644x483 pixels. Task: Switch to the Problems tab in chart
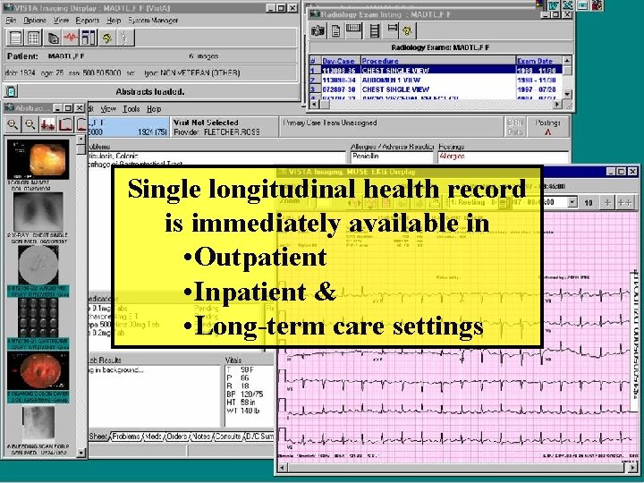click(x=126, y=436)
